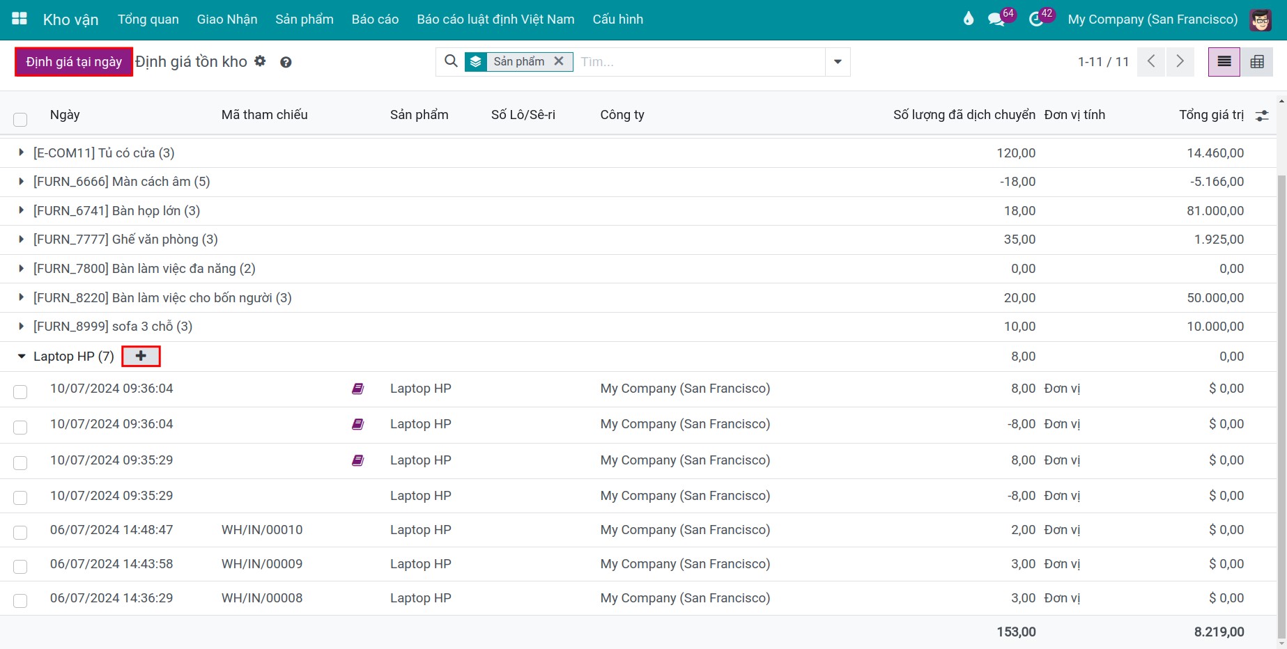Click the plus button next to Laptop HP

(141, 356)
